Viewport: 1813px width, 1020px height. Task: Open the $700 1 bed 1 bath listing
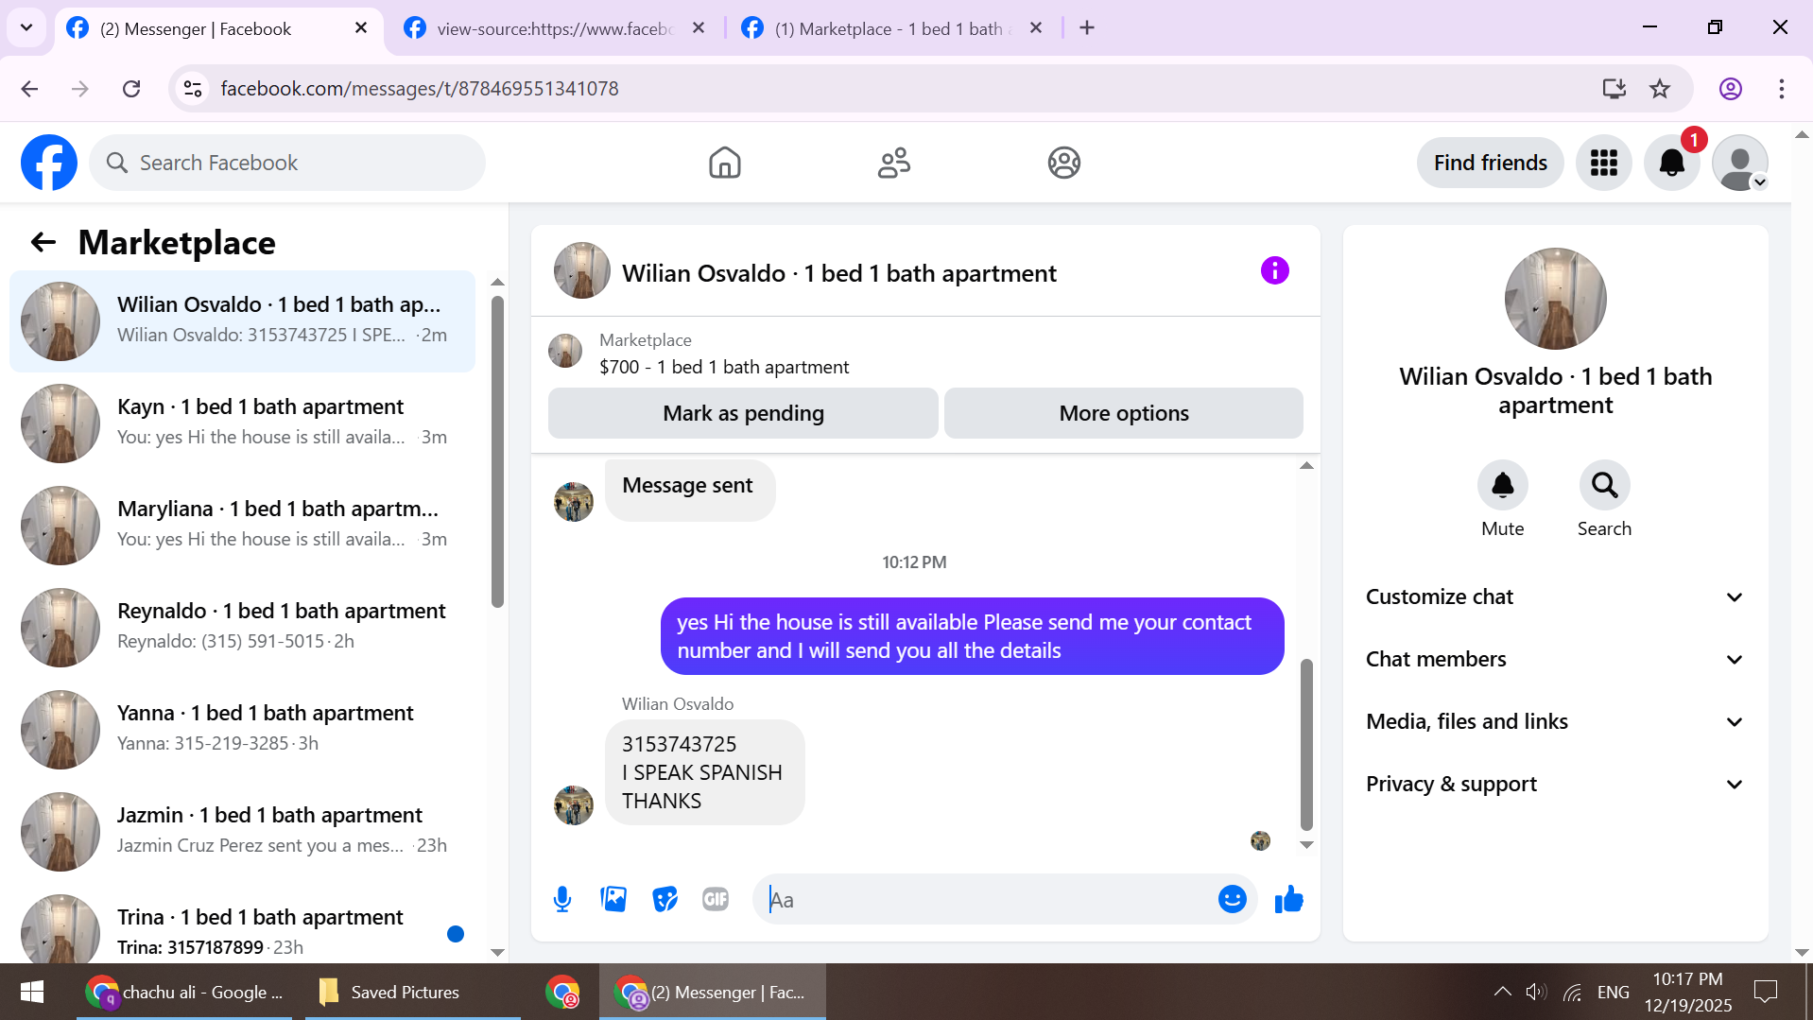(724, 367)
